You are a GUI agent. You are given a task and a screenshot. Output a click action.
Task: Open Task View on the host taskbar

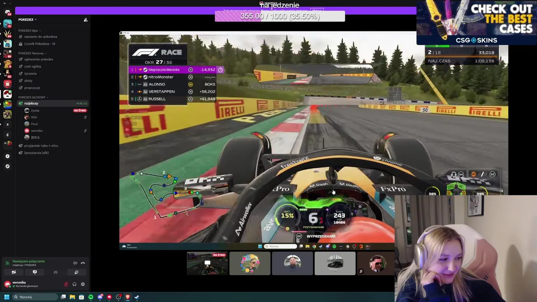[63, 297]
